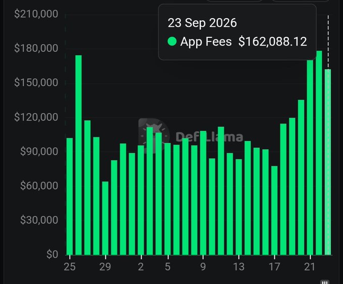This screenshot has width=343, height=284.
Task: Click the $150,000 y-axis label
Action: [x=36, y=83]
